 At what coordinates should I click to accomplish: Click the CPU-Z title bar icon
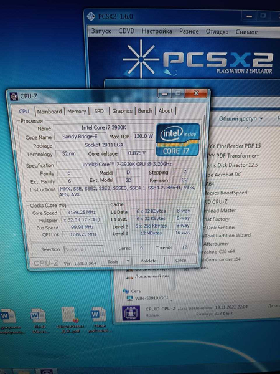tap(14, 97)
